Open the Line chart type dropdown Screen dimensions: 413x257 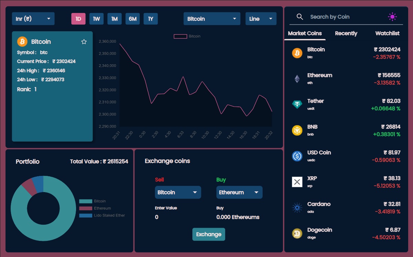[261, 19]
